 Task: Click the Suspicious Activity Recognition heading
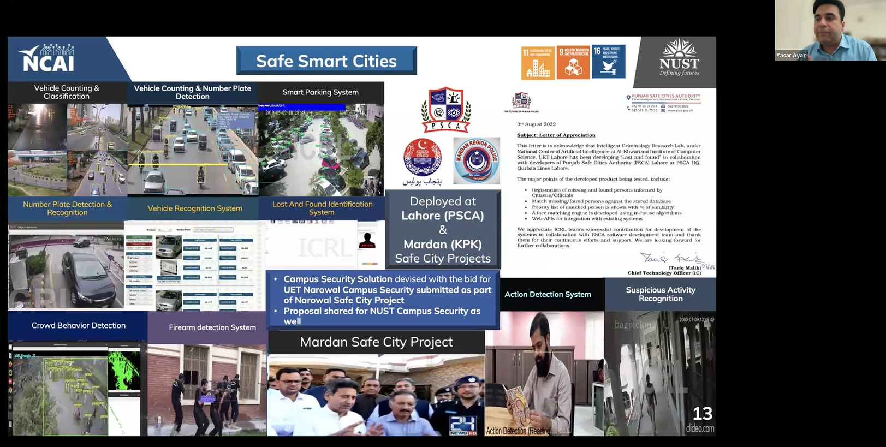[x=660, y=294]
